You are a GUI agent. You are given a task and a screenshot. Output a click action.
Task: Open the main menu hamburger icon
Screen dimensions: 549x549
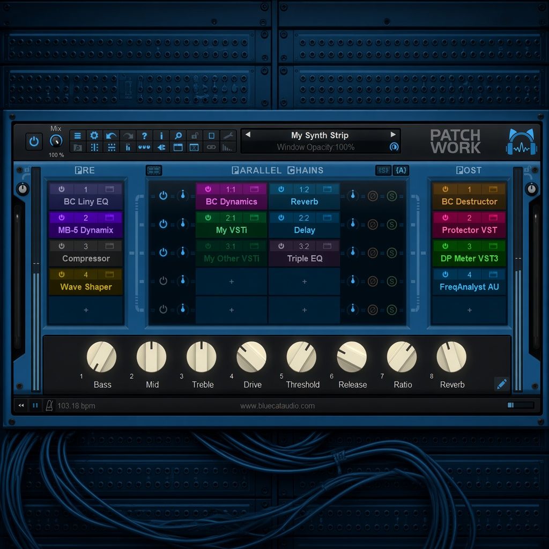pos(78,136)
